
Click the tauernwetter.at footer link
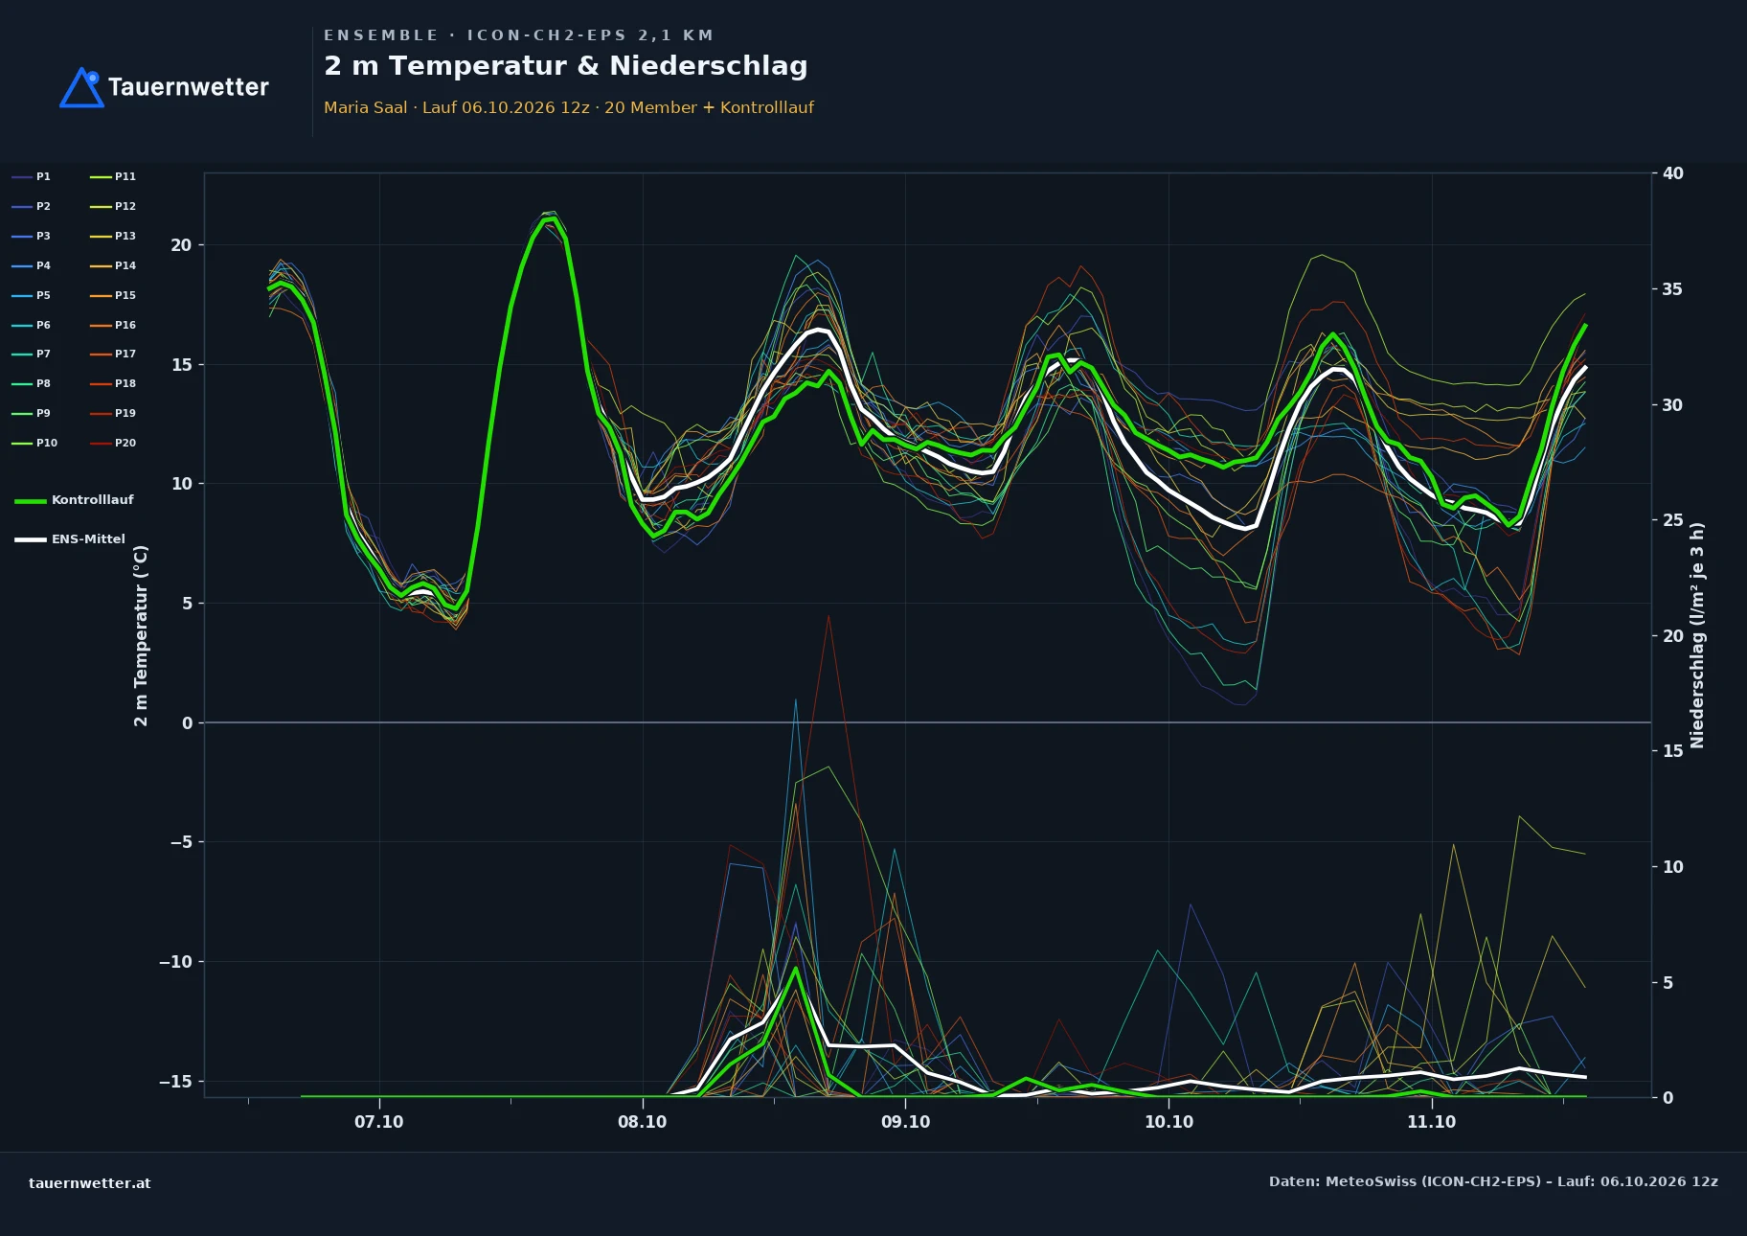point(90,1182)
